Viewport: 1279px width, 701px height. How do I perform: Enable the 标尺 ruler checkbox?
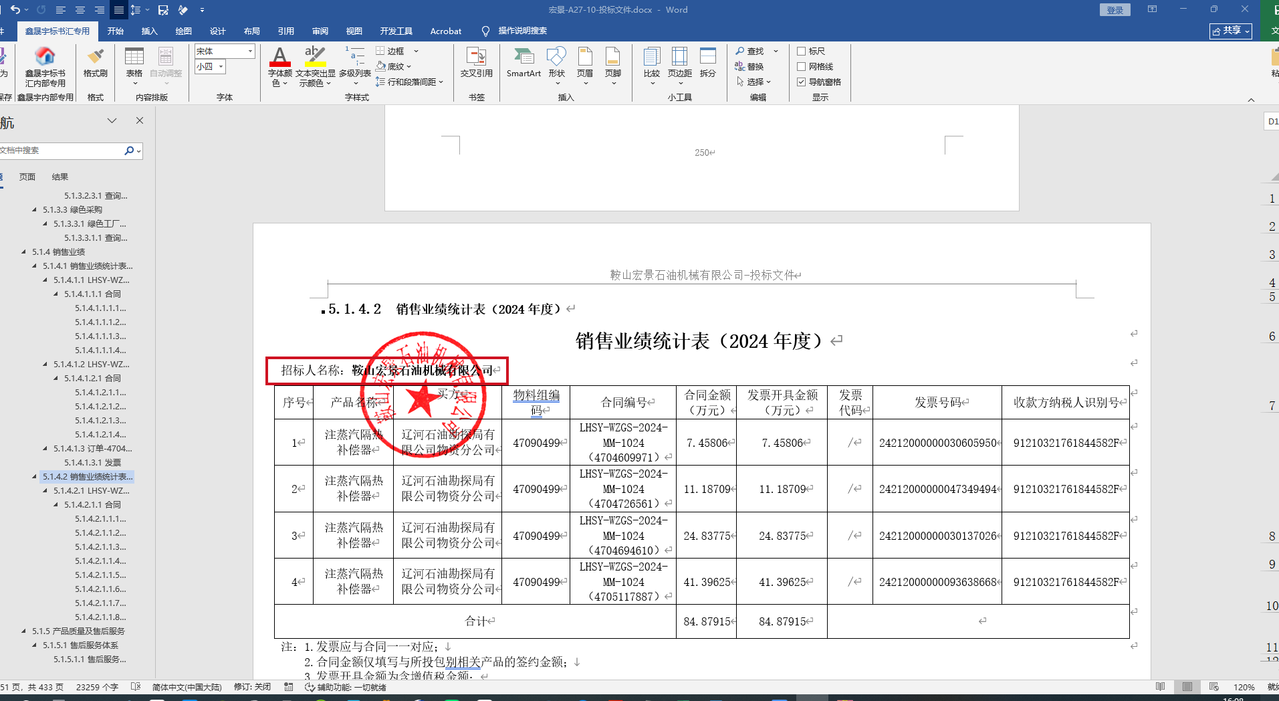[801, 51]
